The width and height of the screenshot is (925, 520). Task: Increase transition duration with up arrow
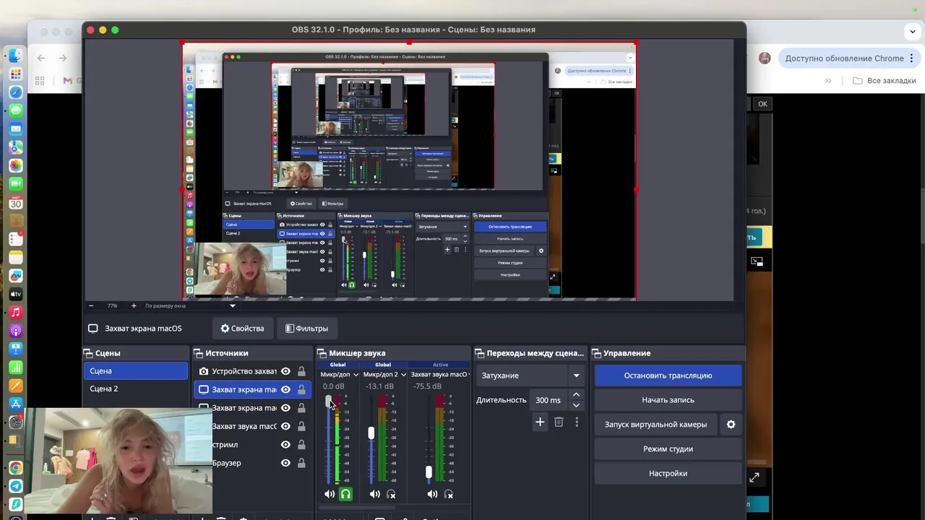(x=576, y=395)
